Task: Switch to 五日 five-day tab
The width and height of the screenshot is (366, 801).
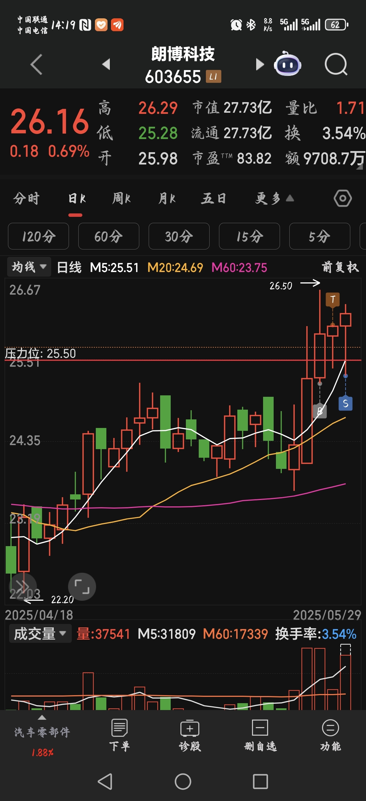Action: (x=213, y=198)
